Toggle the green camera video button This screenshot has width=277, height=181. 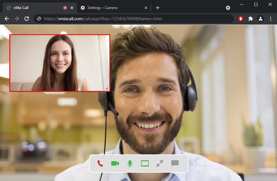[115, 163]
